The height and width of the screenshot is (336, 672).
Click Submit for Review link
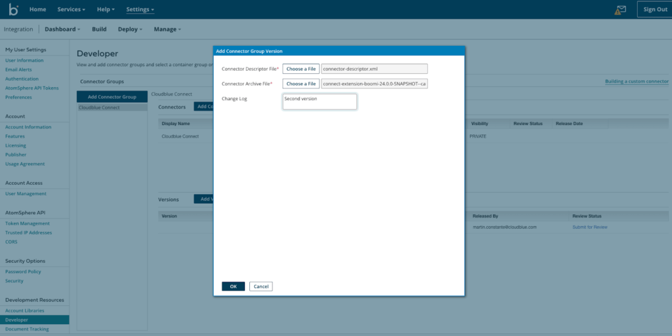[x=590, y=227]
